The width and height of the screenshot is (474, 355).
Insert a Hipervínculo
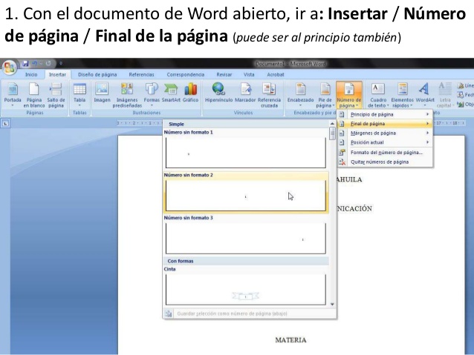(x=218, y=93)
